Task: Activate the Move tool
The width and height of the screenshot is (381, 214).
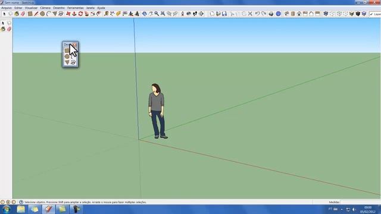Action: click(x=68, y=14)
